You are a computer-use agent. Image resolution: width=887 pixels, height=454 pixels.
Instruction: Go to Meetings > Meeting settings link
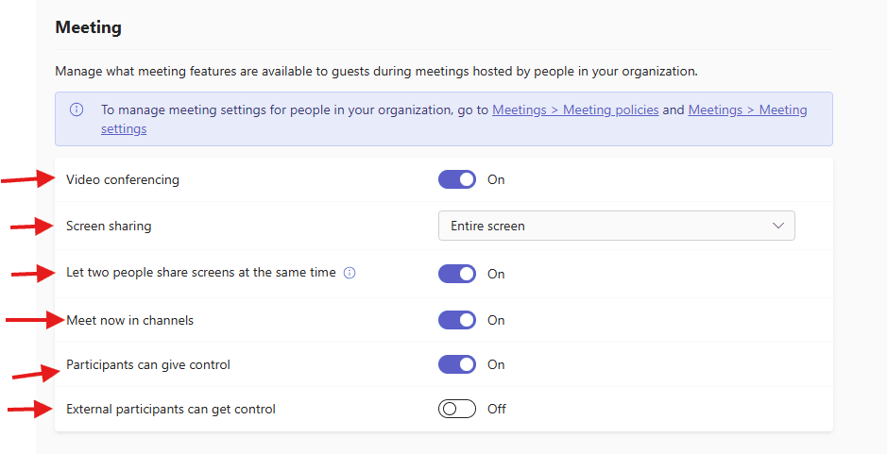coord(746,109)
